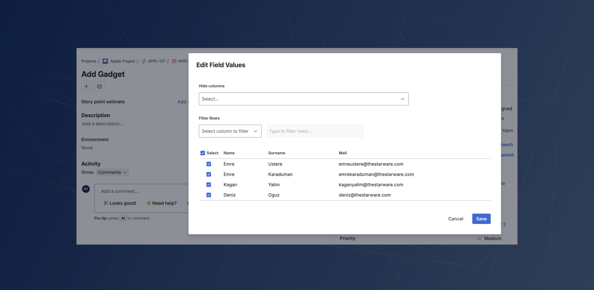Click the Type to filter rows input field
Image resolution: width=594 pixels, height=290 pixels.
pyautogui.click(x=315, y=131)
